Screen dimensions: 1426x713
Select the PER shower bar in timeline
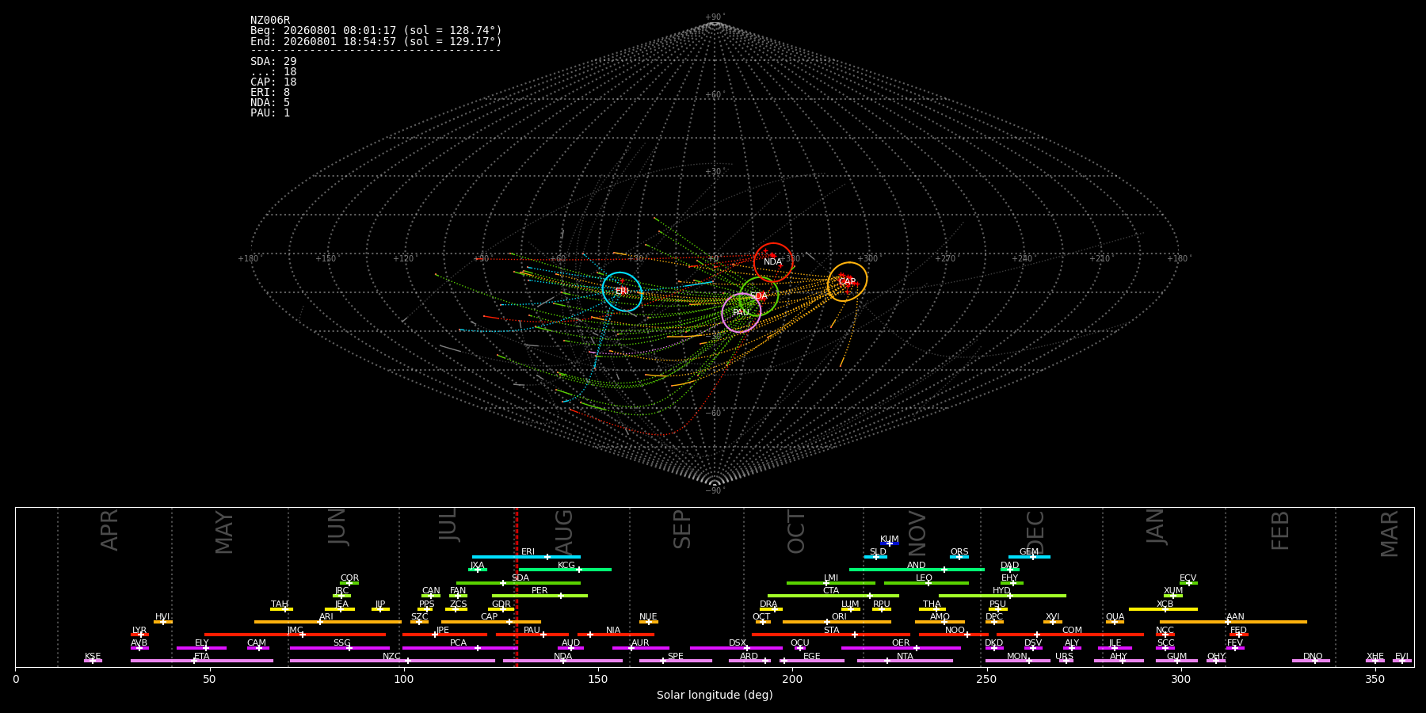click(540, 596)
